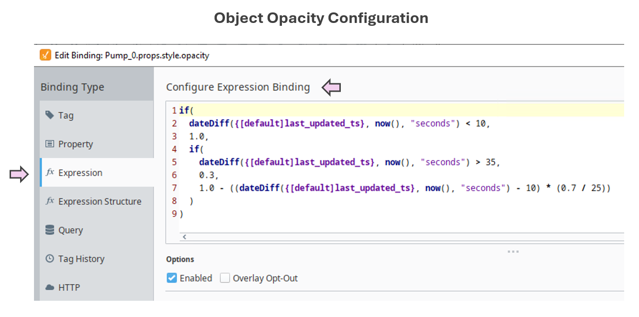Click the 0.3 value on line 6
Image resolution: width=639 pixels, height=317 pixels.
206,175
